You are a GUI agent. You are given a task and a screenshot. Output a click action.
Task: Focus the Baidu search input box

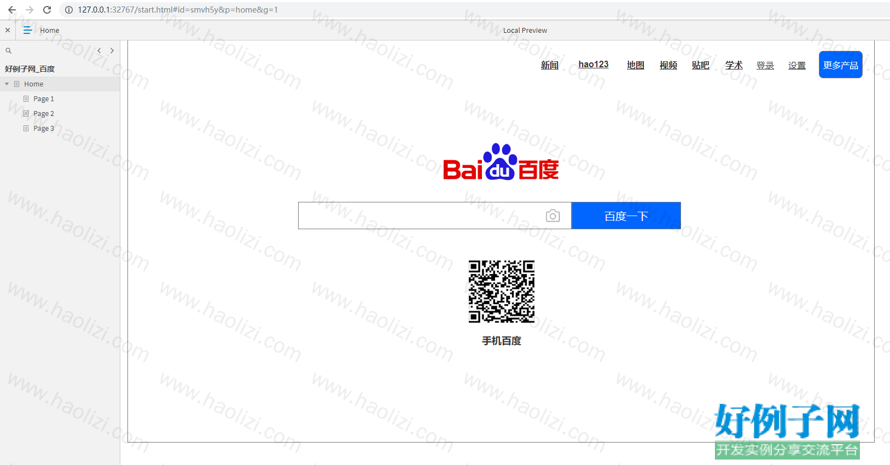point(435,216)
